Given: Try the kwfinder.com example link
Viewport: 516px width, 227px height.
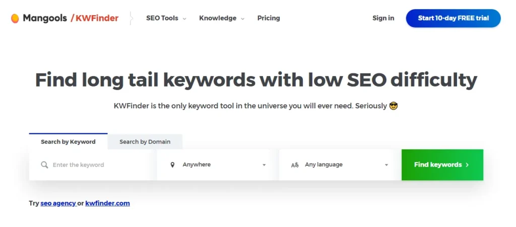Looking at the screenshot, I should 107,203.
